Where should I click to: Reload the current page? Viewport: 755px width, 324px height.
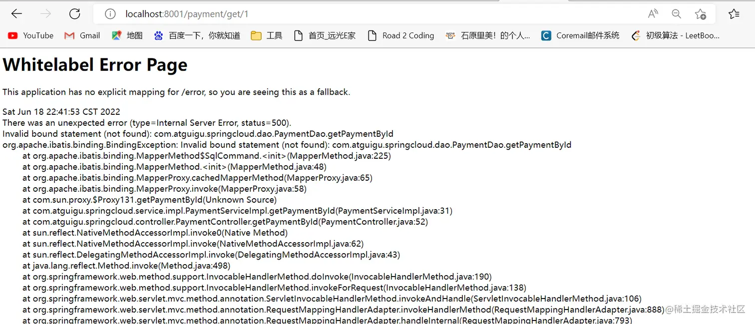click(75, 14)
